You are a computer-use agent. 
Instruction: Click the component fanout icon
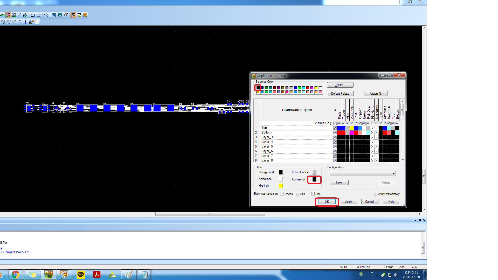point(25,15)
